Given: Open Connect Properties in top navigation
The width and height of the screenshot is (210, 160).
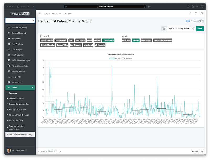Looking at the screenshot, I should tap(53, 13).
